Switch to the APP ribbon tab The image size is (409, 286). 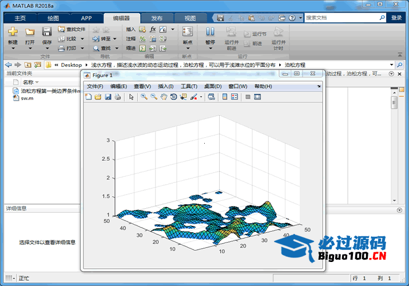(86, 18)
